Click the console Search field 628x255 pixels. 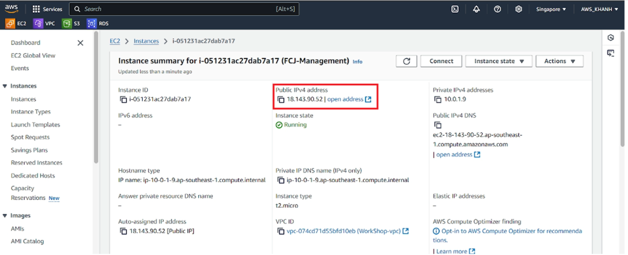click(x=184, y=9)
